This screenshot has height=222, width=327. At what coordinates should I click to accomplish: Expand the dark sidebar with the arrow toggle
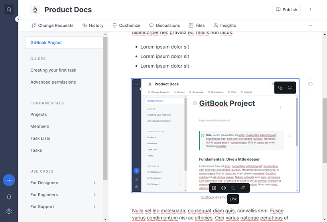click(x=18, y=19)
